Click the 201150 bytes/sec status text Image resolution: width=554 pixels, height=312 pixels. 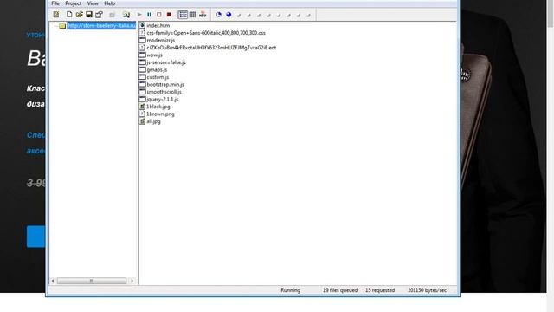[427, 290]
